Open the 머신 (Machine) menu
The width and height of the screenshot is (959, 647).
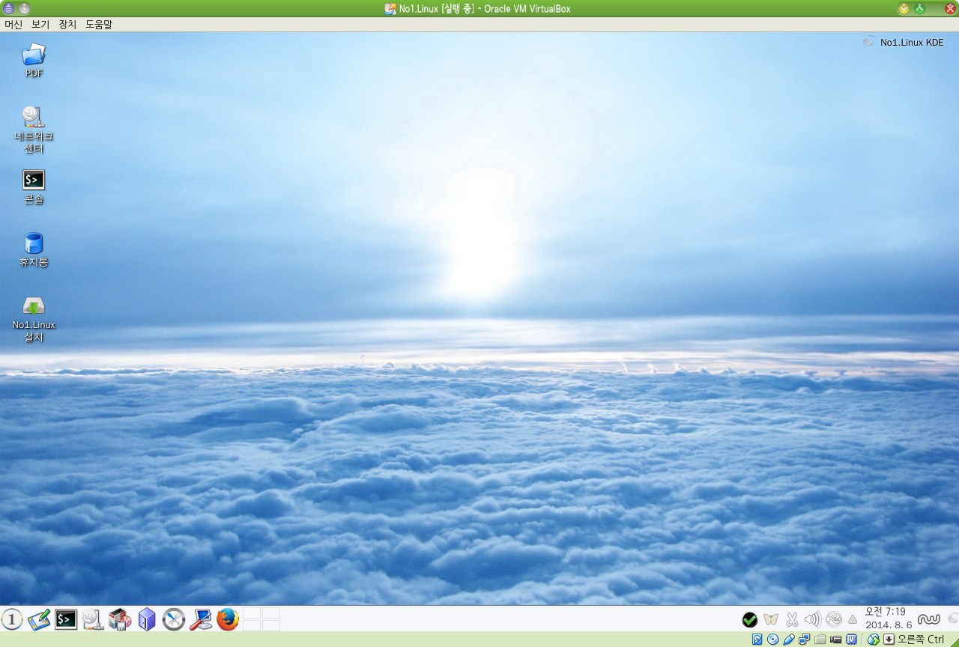(x=13, y=24)
